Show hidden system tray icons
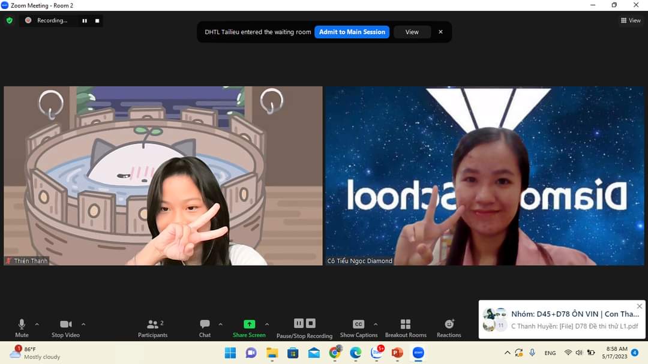This screenshot has height=364, width=648. [x=507, y=353]
